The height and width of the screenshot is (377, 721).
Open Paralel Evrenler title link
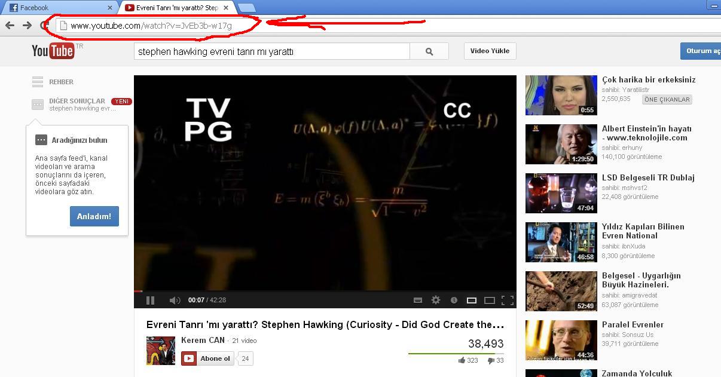[x=633, y=324]
